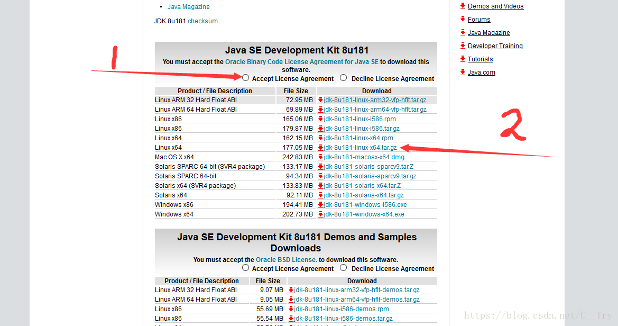Download jdk-8u181-linux-x64.rpm file link
618x326 pixels.
[x=358, y=138]
